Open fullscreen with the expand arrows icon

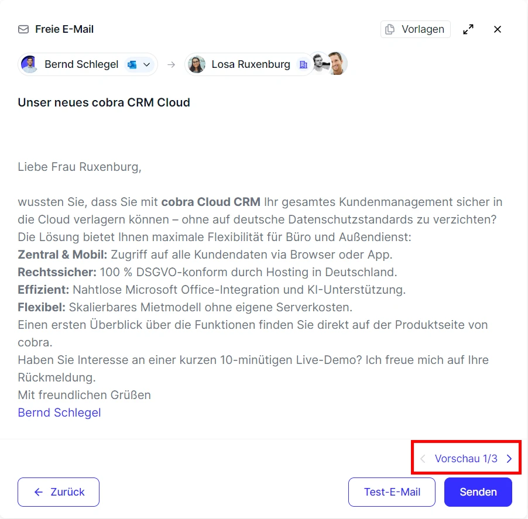pos(468,29)
